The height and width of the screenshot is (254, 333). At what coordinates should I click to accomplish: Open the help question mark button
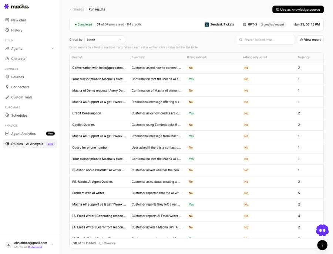[x=322, y=245]
